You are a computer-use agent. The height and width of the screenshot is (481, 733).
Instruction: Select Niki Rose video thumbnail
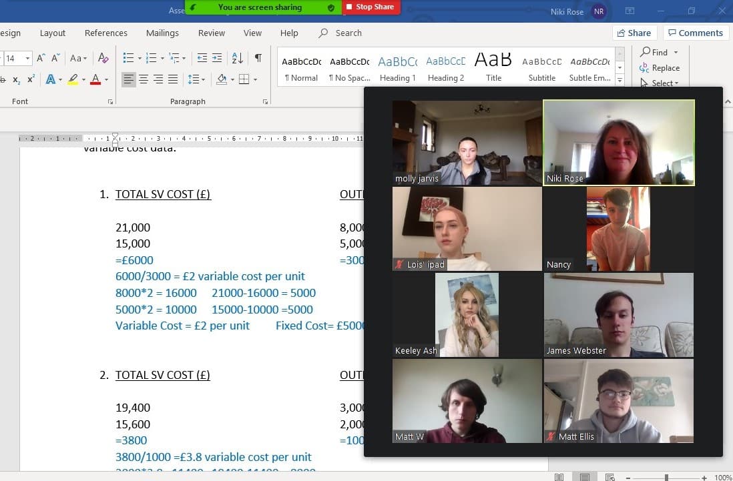click(x=618, y=143)
